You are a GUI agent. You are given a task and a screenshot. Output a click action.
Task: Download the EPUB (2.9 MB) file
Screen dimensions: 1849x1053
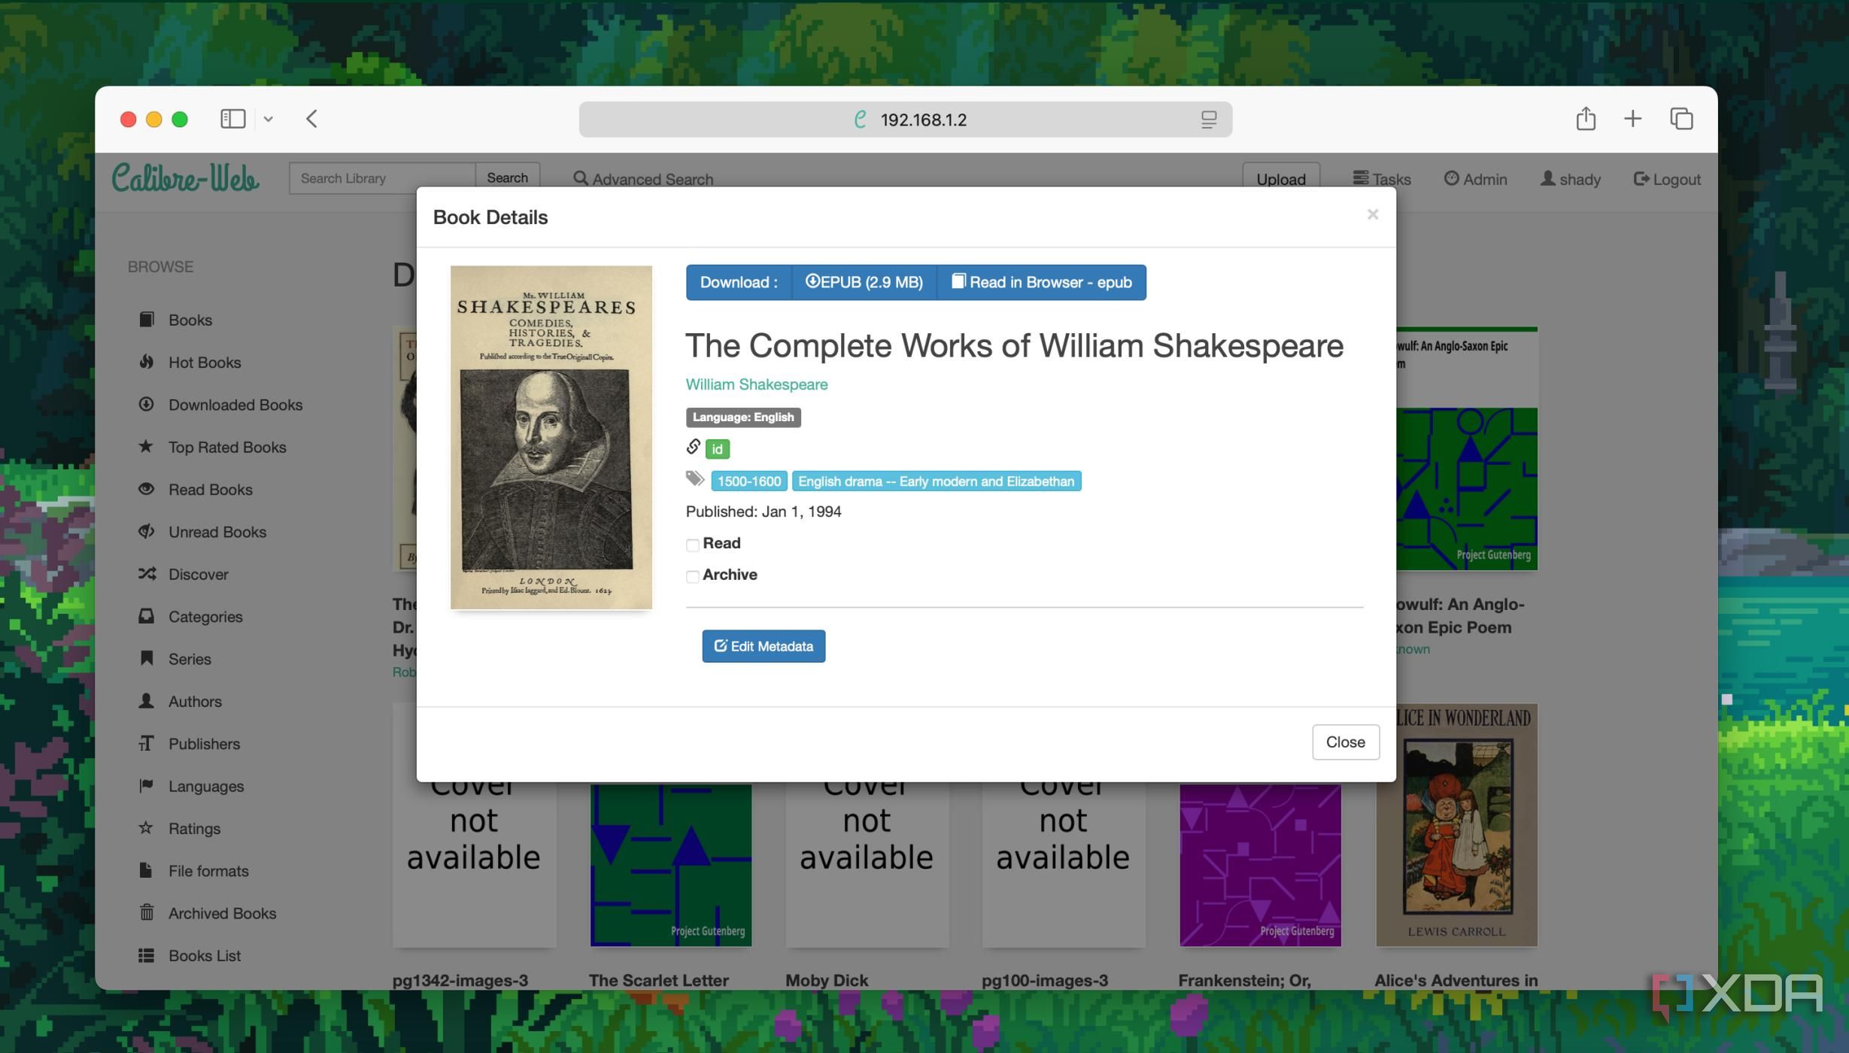(864, 282)
